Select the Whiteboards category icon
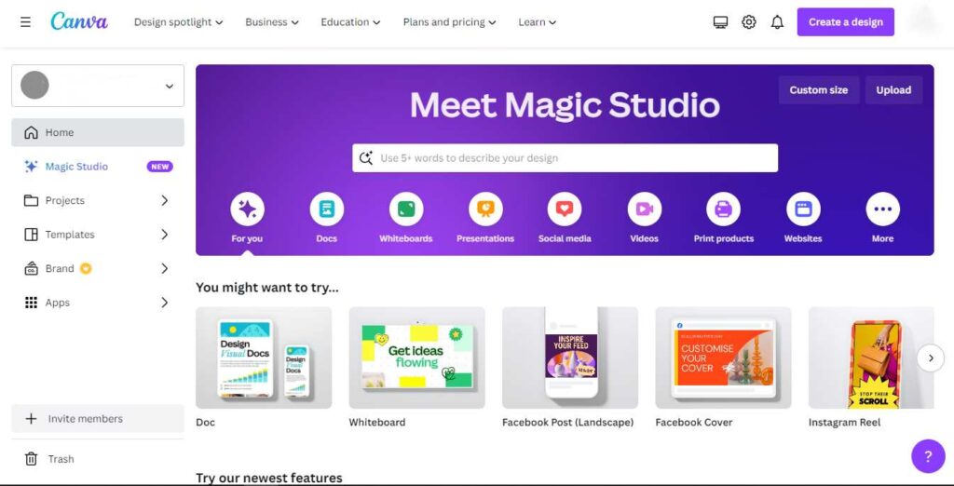Viewport: 954px width, 486px height. pos(406,209)
